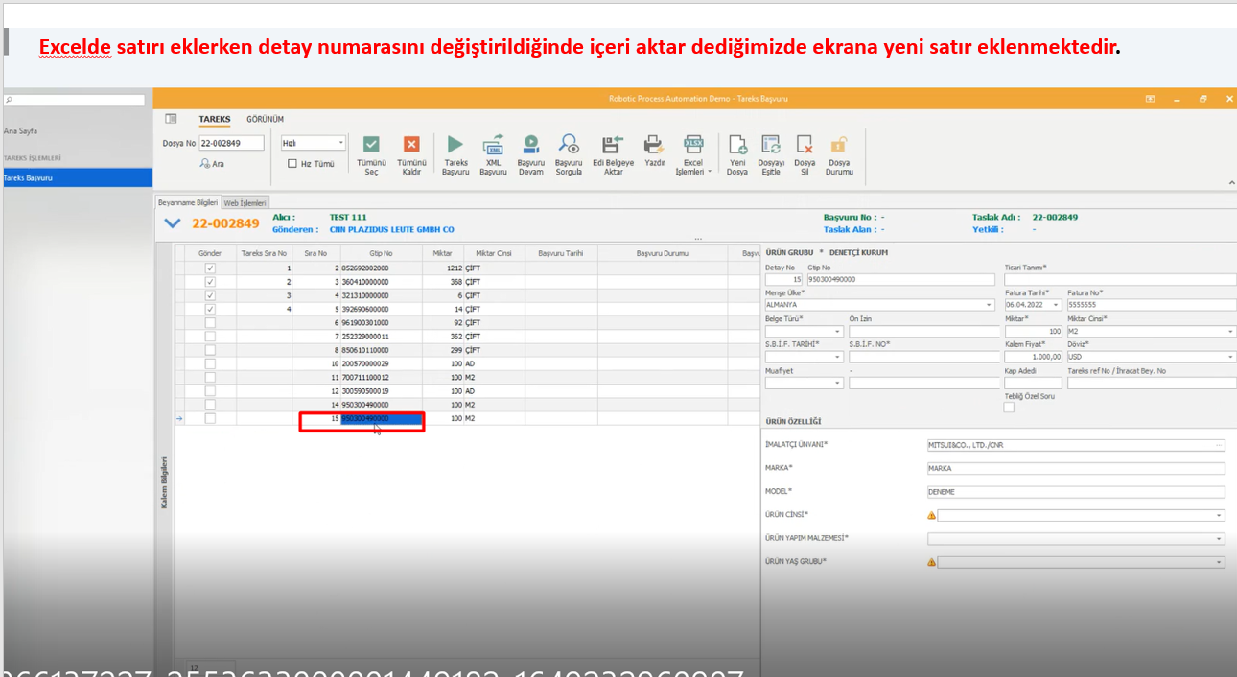Click the XML Başvuru icon
This screenshot has height=677, width=1237.
click(x=493, y=145)
